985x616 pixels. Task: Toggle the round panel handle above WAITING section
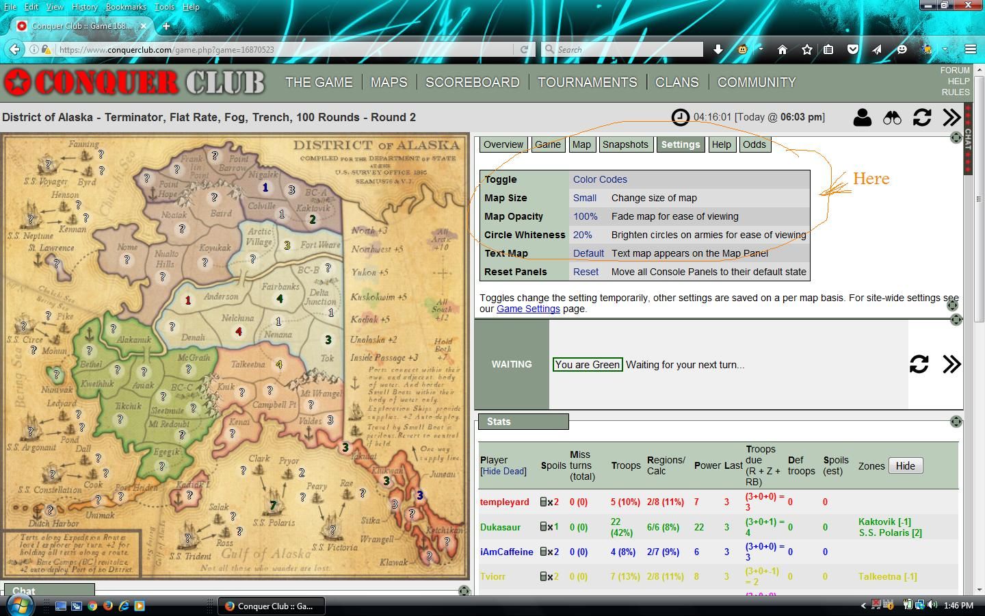tap(956, 320)
